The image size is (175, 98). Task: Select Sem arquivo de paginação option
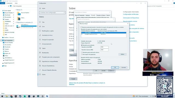tap(82, 54)
